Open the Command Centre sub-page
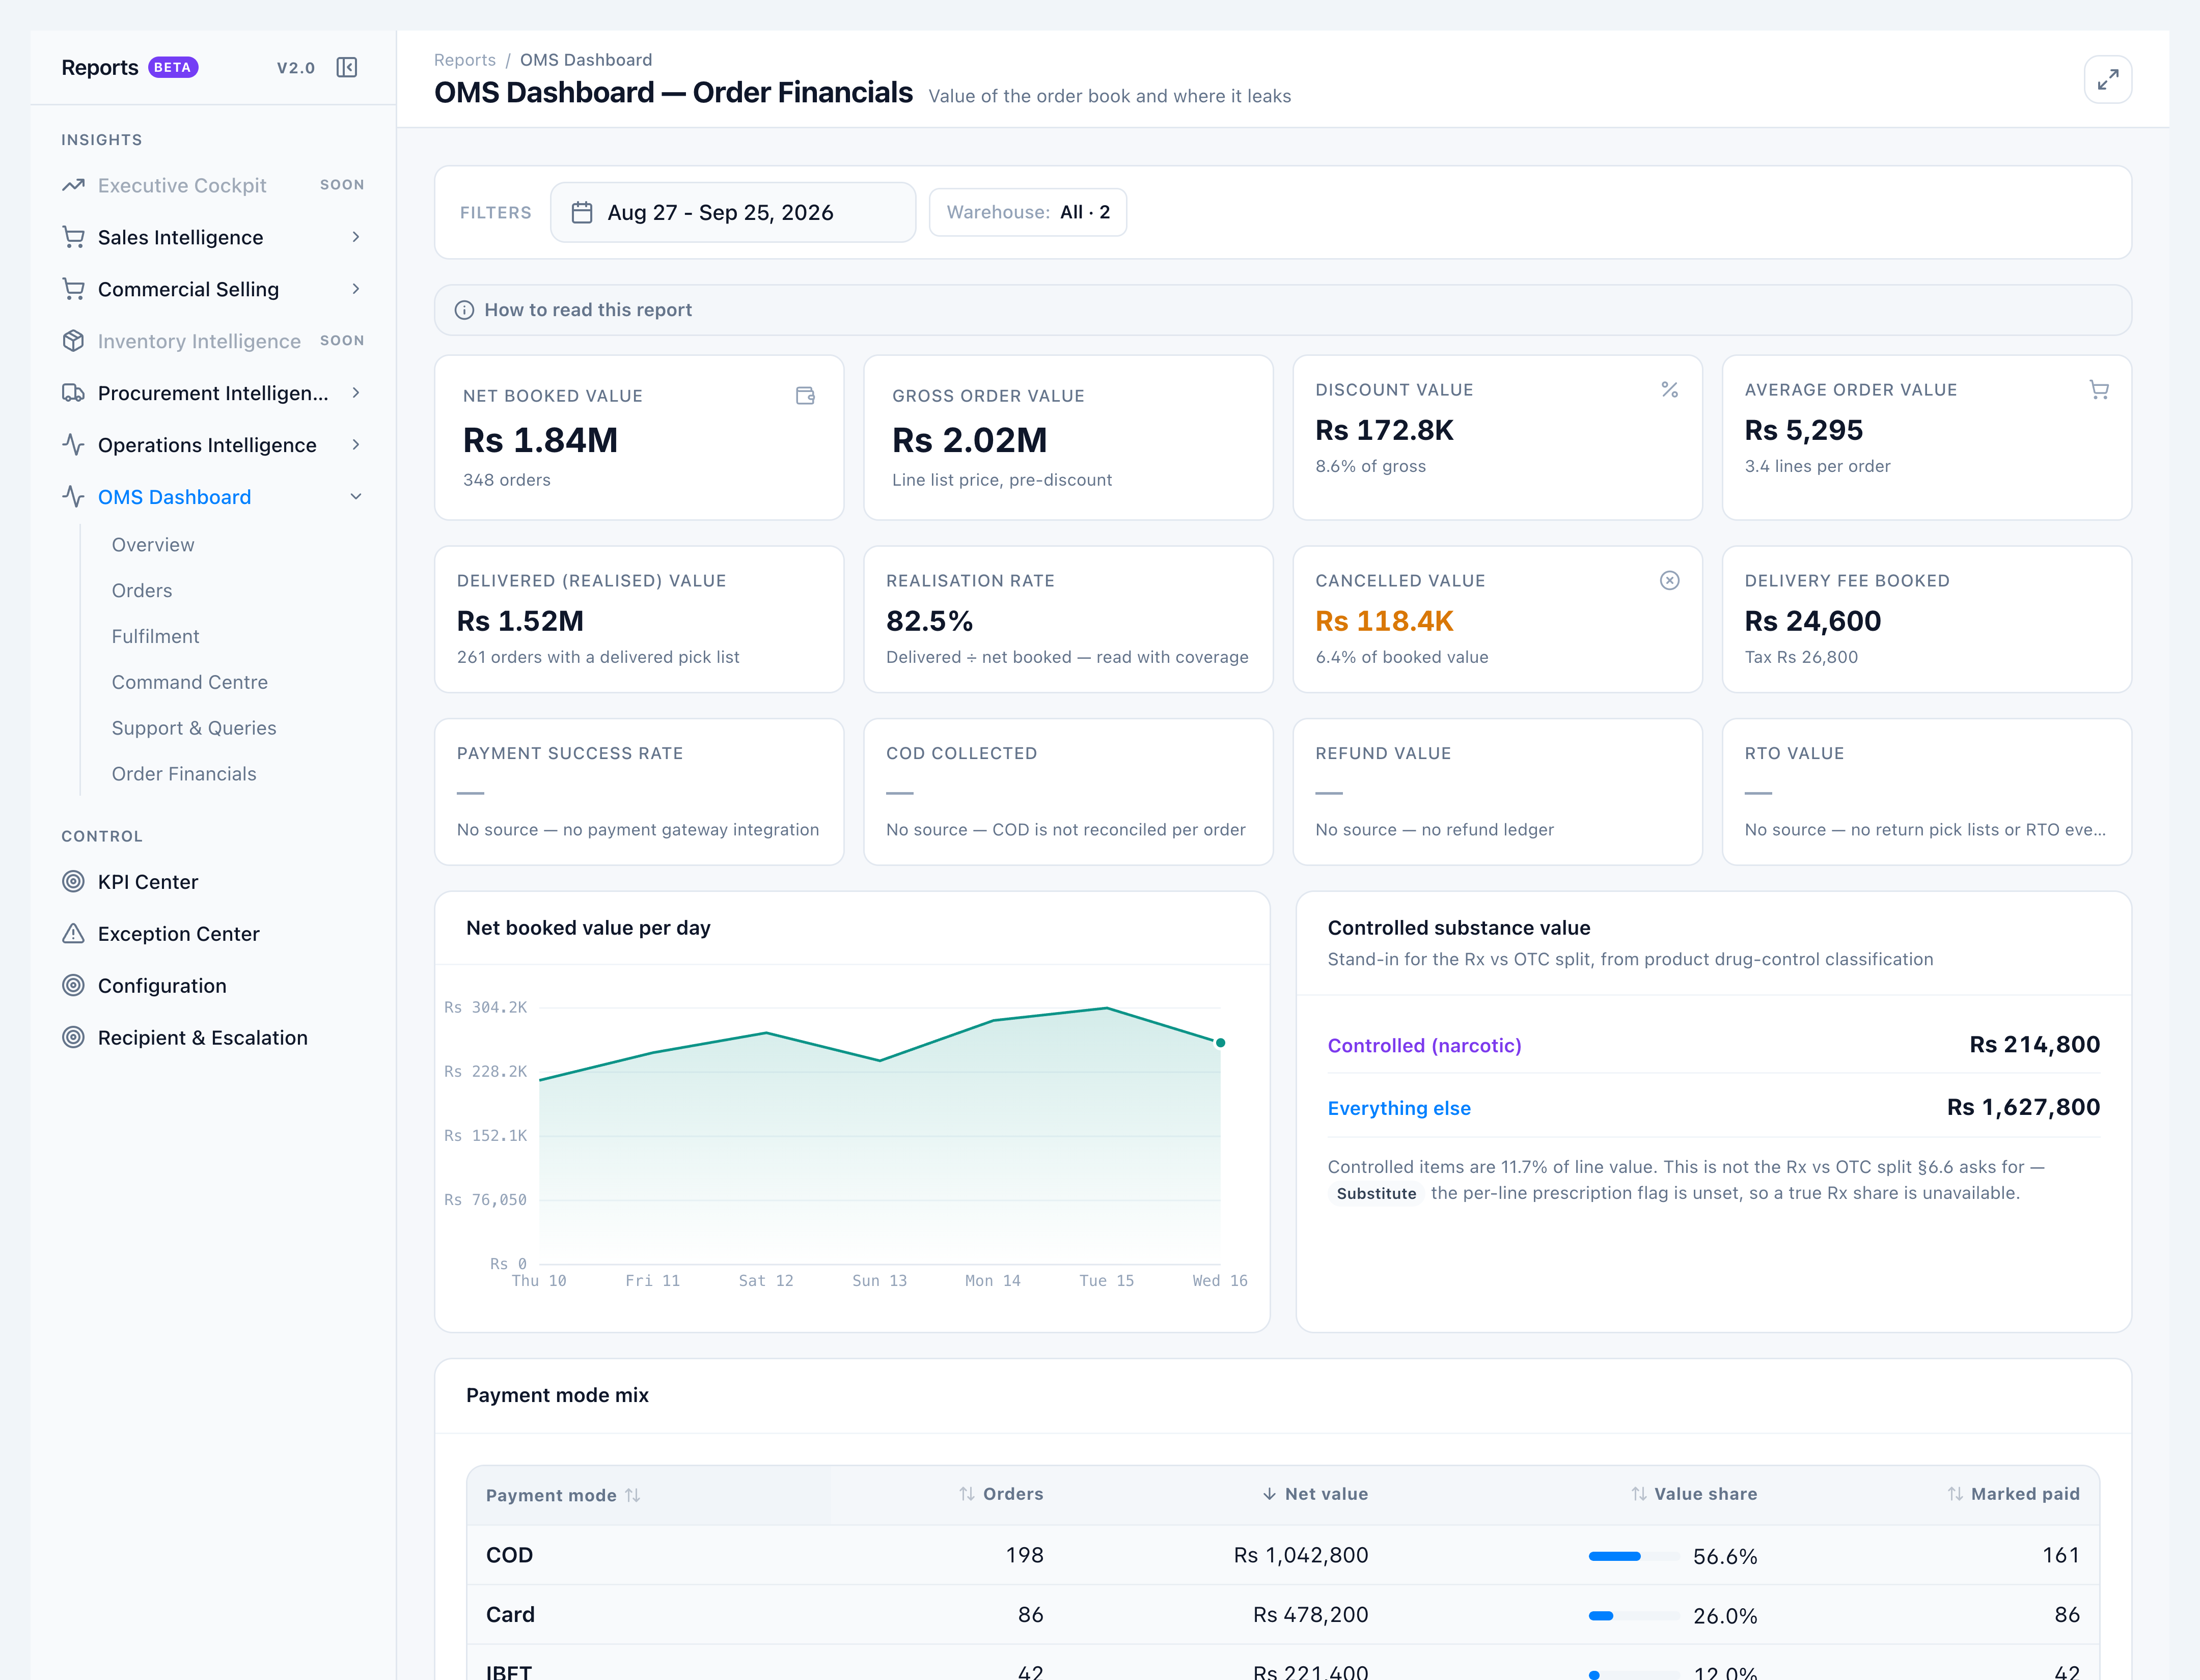The image size is (2200, 1680). click(190, 683)
